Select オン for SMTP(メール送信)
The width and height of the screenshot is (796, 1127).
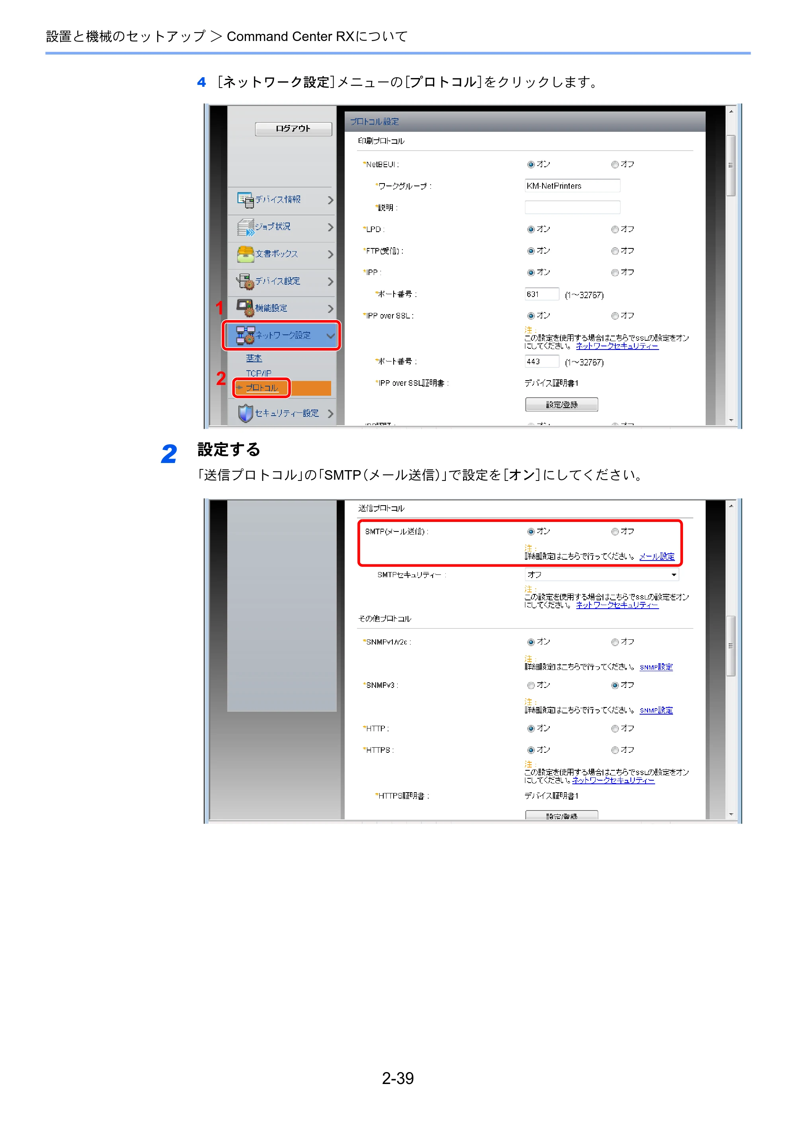click(x=531, y=531)
